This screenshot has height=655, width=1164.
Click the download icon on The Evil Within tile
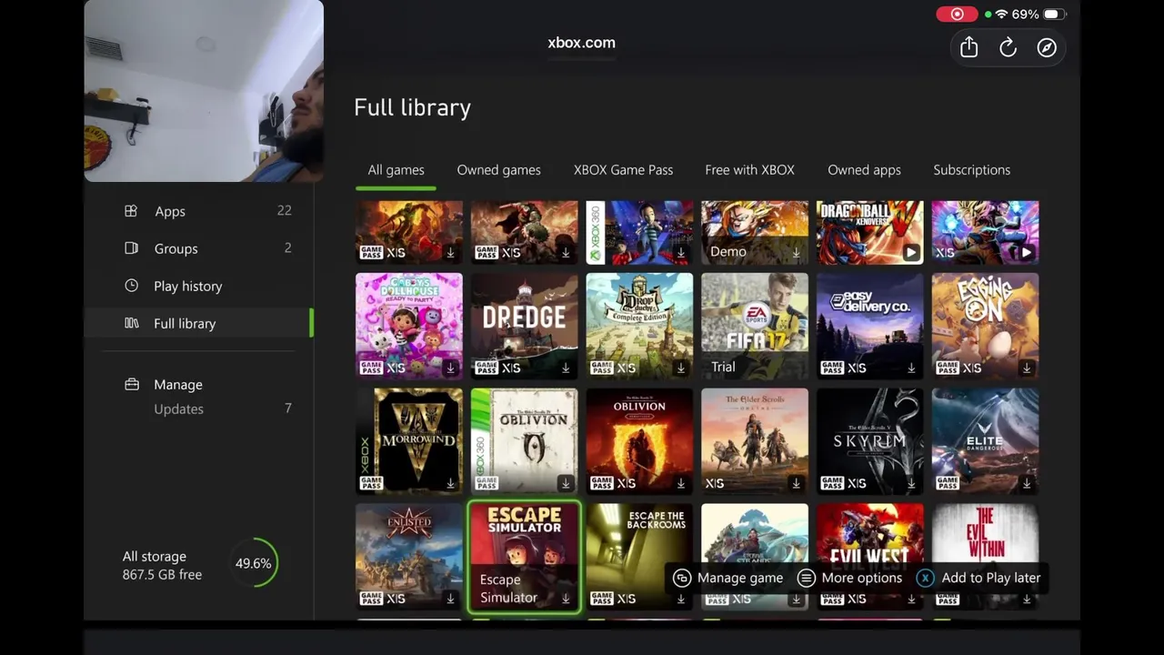pos(1027,599)
